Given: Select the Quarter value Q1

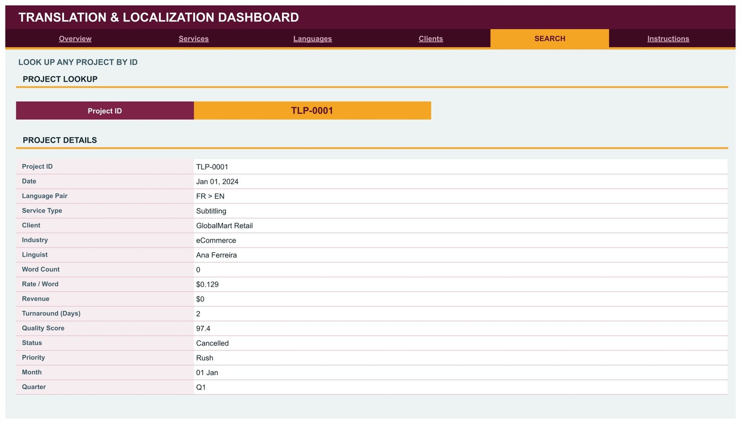Looking at the screenshot, I should [201, 387].
